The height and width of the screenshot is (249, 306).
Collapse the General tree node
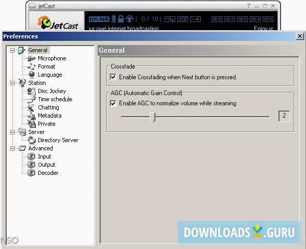(x=12, y=51)
